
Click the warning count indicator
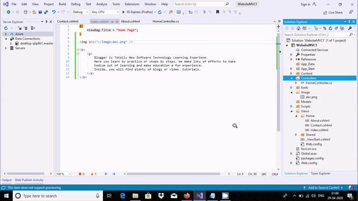point(93,174)
